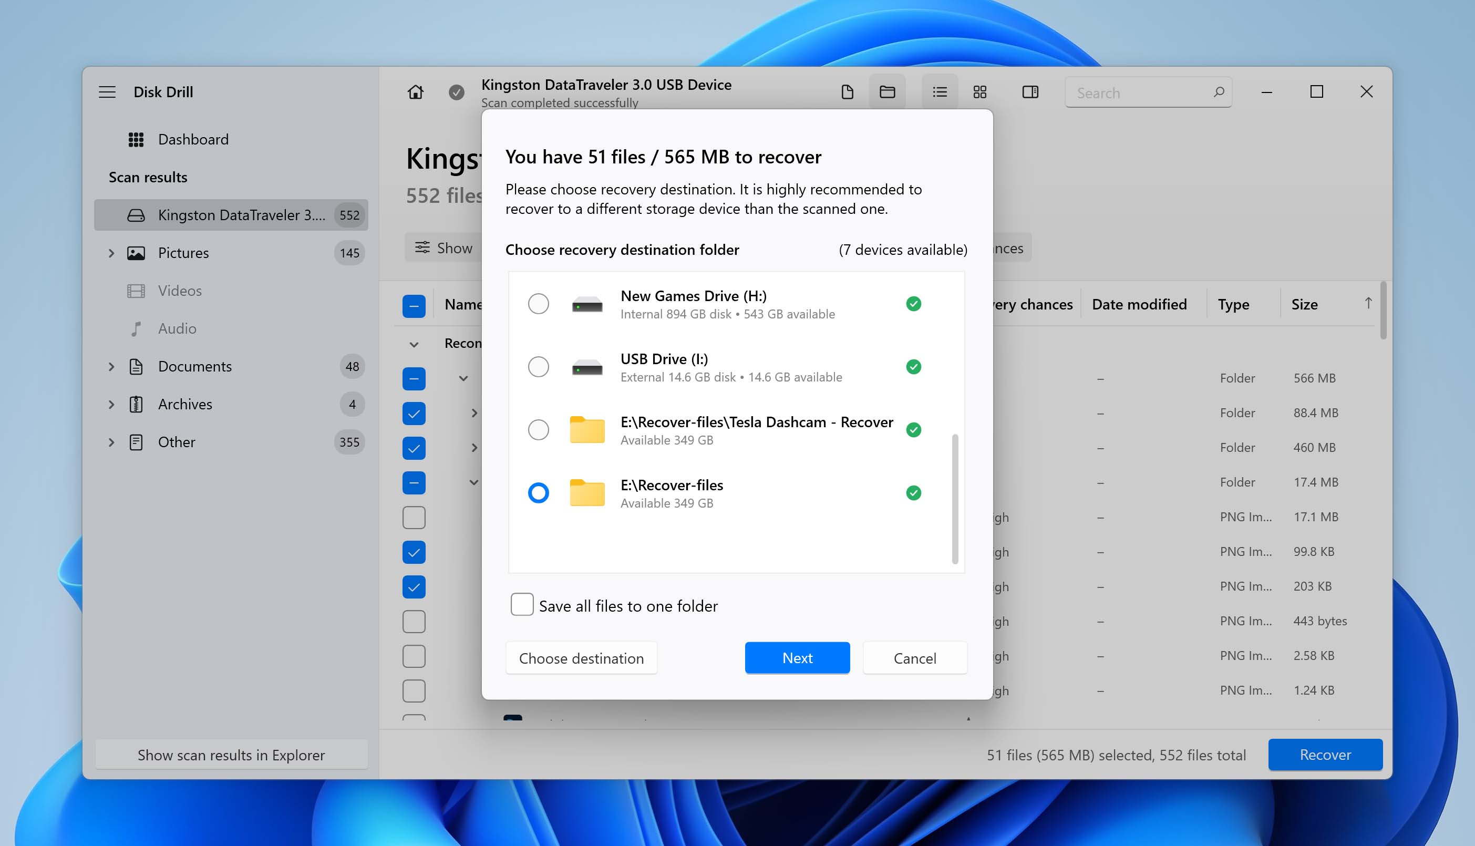Select New Games Drive (H:) radio button
1475x846 pixels.
(538, 304)
